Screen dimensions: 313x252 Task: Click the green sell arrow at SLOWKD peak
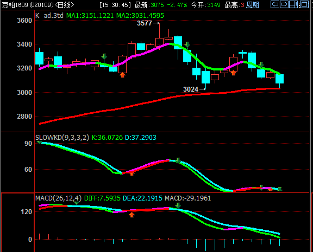[x=178, y=160]
